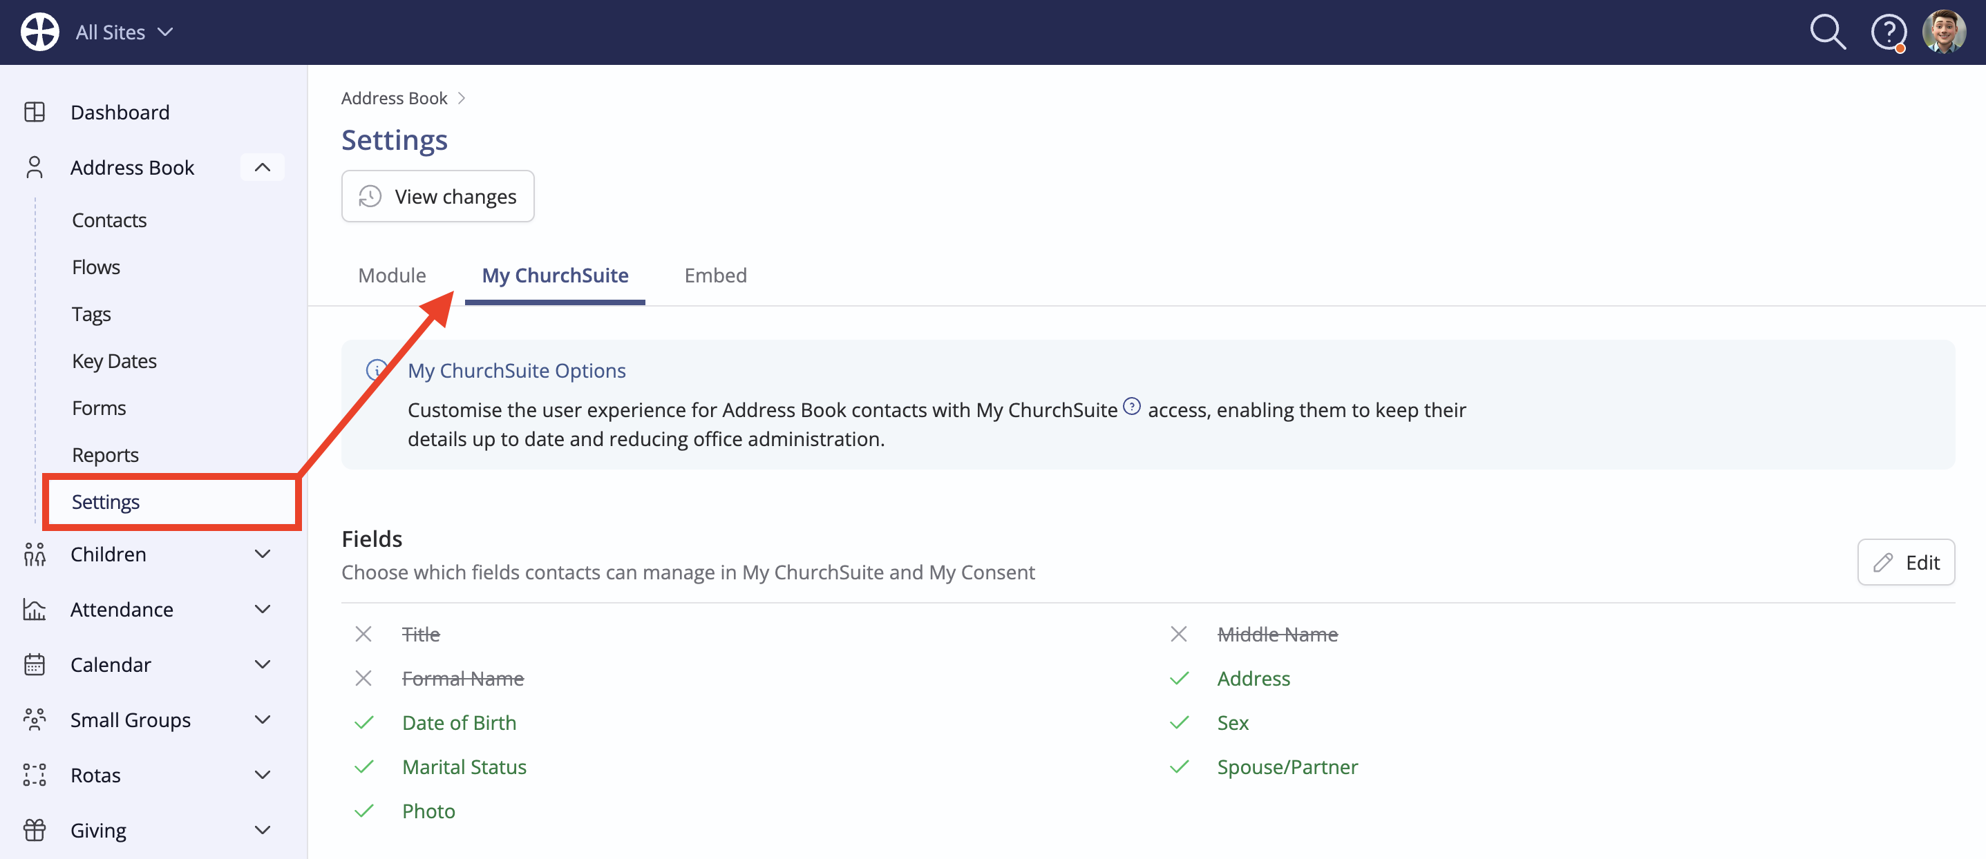Click the Dashboard grid icon
Screen dimensions: 1986x859
pyautogui.click(x=35, y=113)
